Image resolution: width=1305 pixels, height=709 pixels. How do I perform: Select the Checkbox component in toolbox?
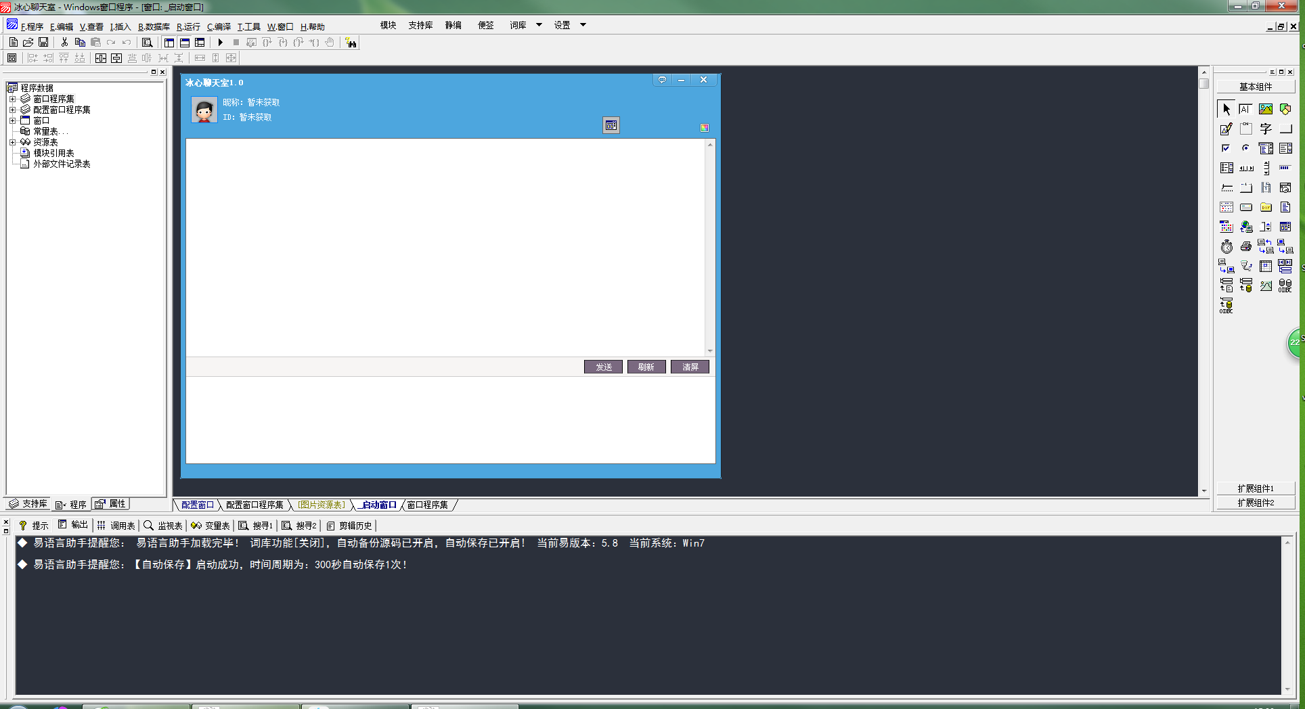point(1226,148)
